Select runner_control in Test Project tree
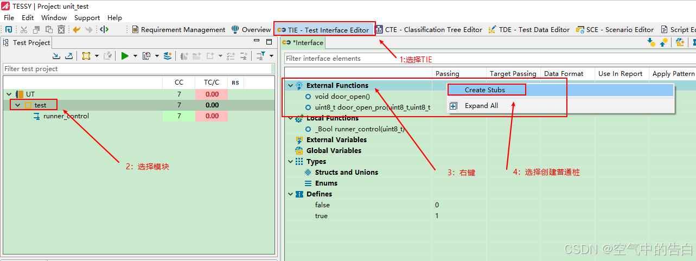 tap(66, 116)
